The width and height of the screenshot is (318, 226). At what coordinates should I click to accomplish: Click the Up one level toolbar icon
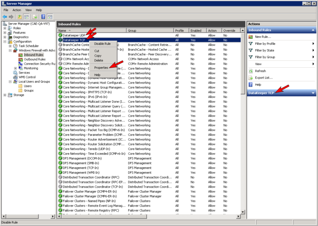click(x=20, y=17)
